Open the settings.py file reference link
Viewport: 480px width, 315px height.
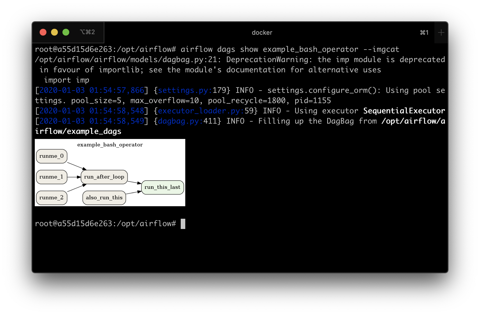click(184, 90)
